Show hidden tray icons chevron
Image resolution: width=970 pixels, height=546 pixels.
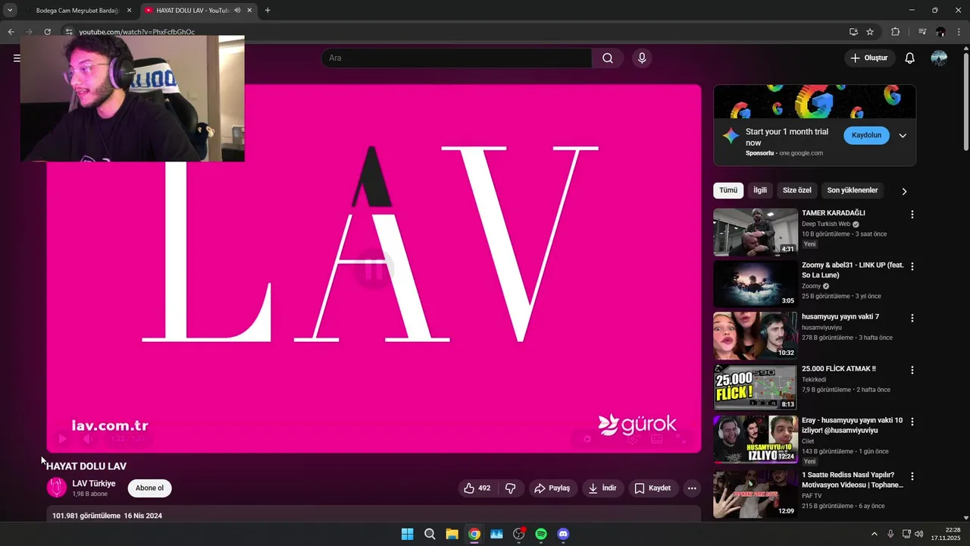point(874,534)
